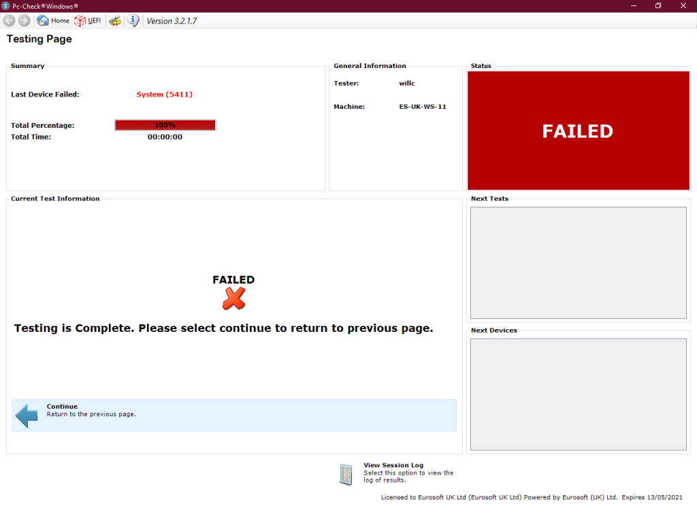Click the machine name ES-UK-WS-11
The width and height of the screenshot is (697, 506).
pyautogui.click(x=423, y=106)
